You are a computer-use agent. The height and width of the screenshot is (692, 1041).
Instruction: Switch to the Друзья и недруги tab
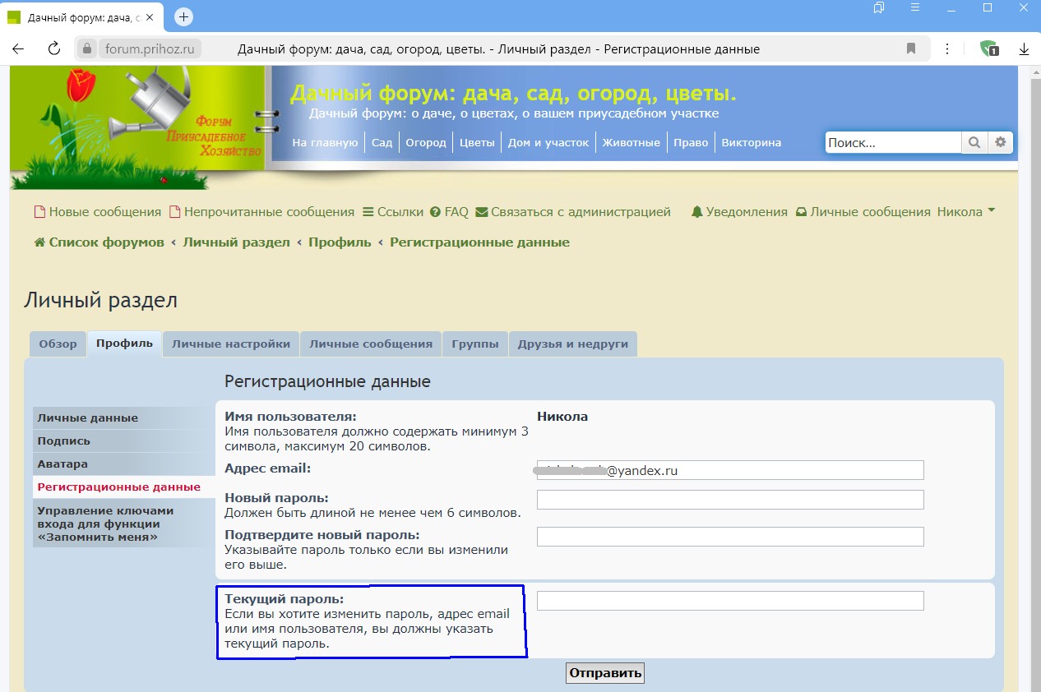(572, 344)
